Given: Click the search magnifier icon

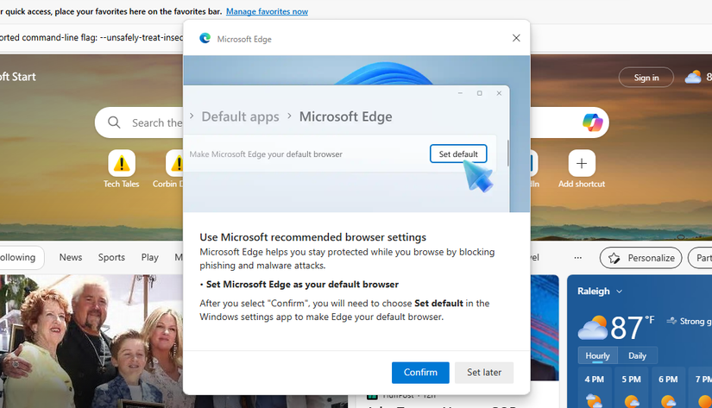Looking at the screenshot, I should 114,122.
